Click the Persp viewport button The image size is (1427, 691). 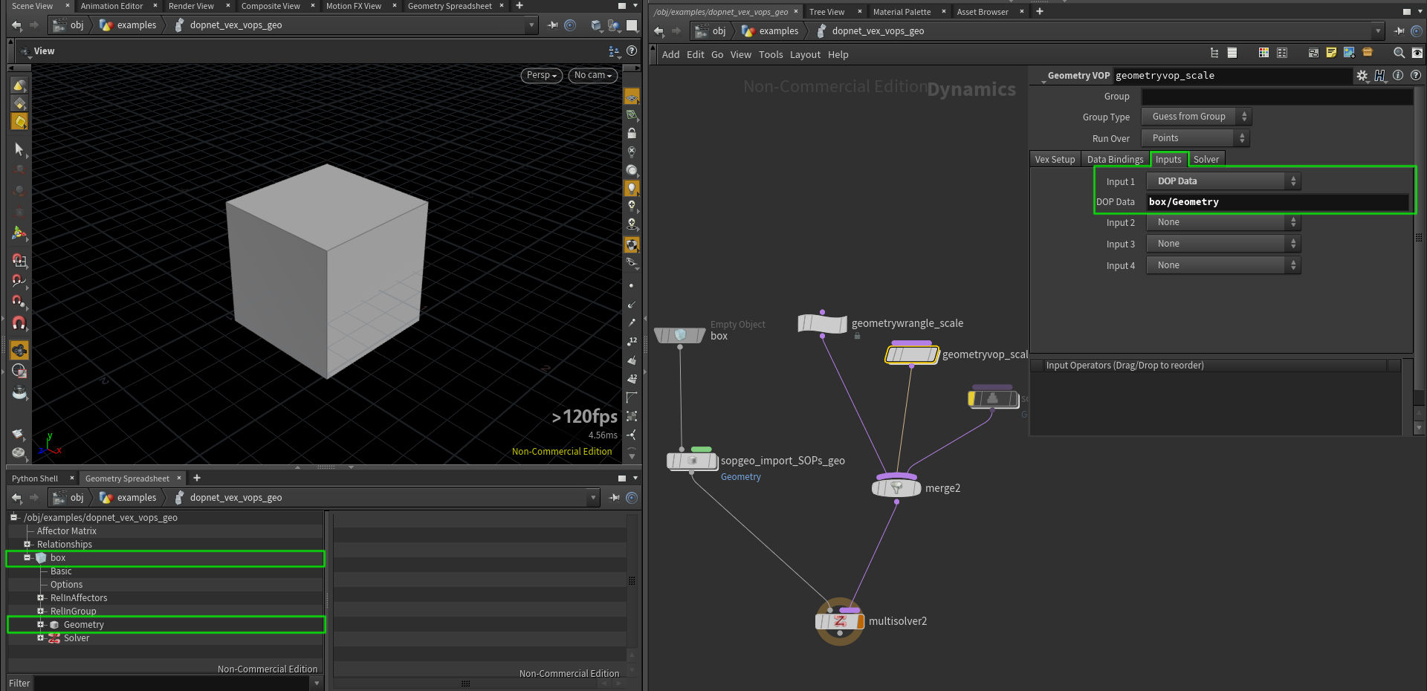coord(541,75)
